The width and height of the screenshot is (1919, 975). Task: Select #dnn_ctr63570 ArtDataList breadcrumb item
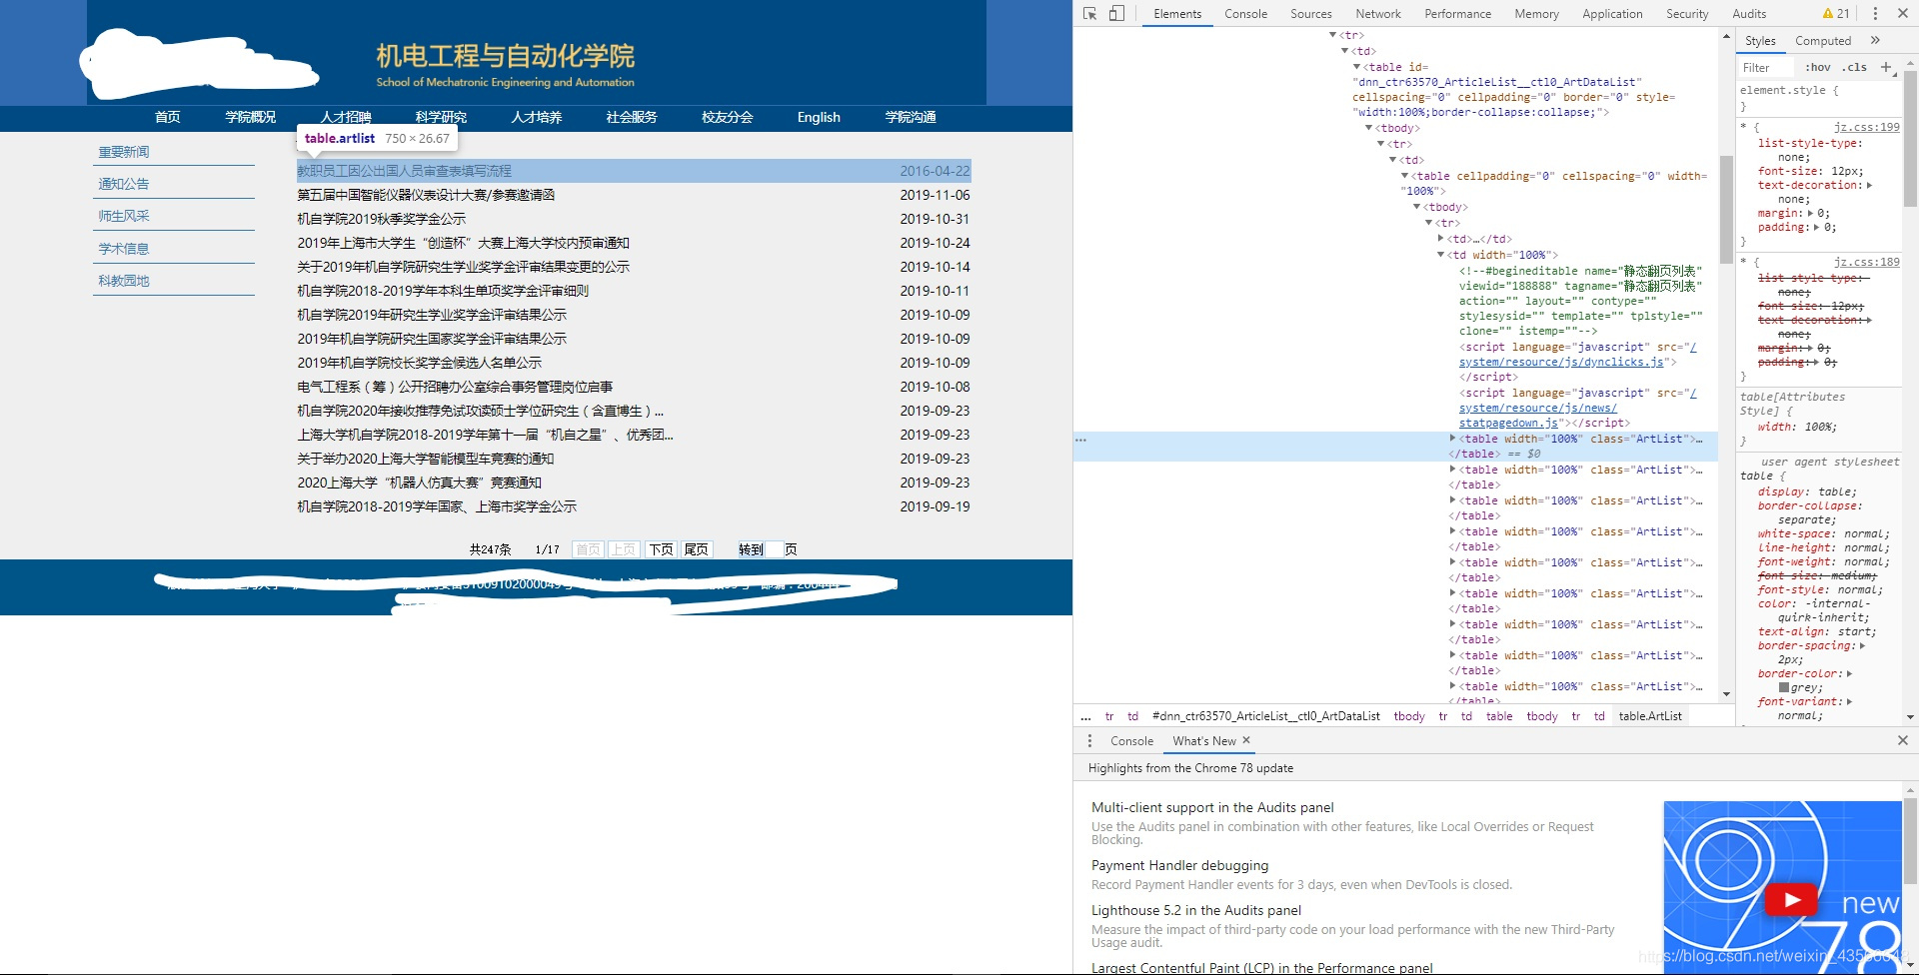point(1265,716)
